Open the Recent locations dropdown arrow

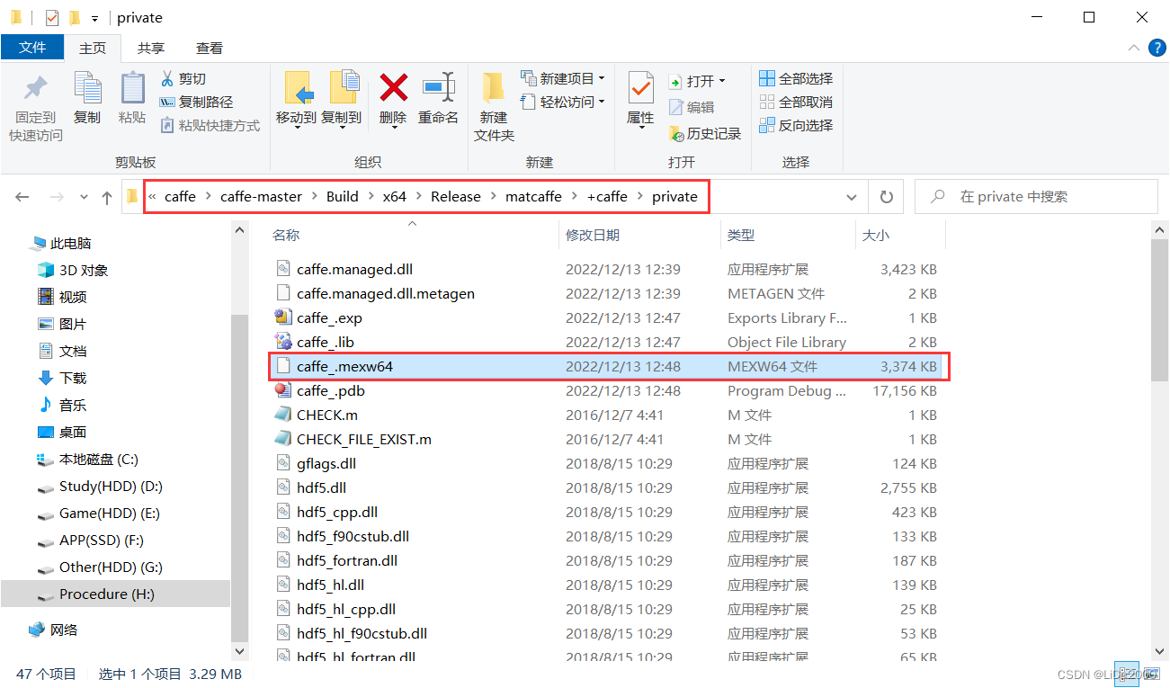[x=84, y=197]
